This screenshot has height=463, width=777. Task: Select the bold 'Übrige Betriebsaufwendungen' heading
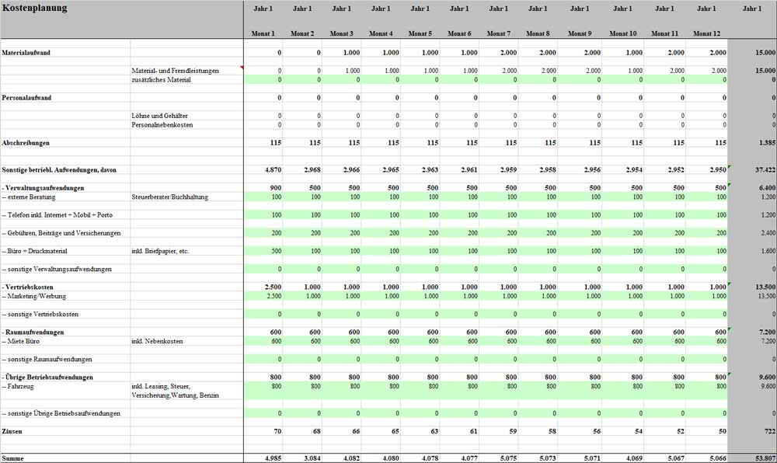coord(47,378)
